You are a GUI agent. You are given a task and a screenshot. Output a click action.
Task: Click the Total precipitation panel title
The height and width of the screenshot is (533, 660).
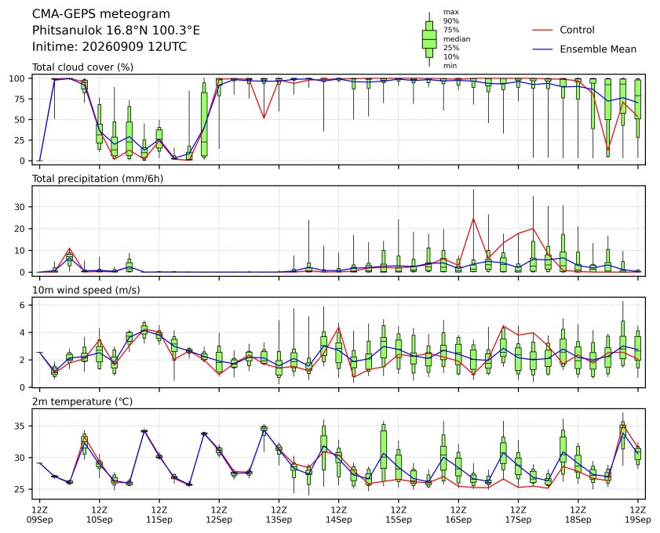click(97, 179)
